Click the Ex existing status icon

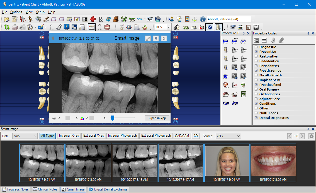tap(194, 27)
